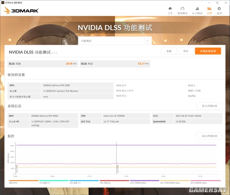Click the orange compare results online button

pos(208,51)
